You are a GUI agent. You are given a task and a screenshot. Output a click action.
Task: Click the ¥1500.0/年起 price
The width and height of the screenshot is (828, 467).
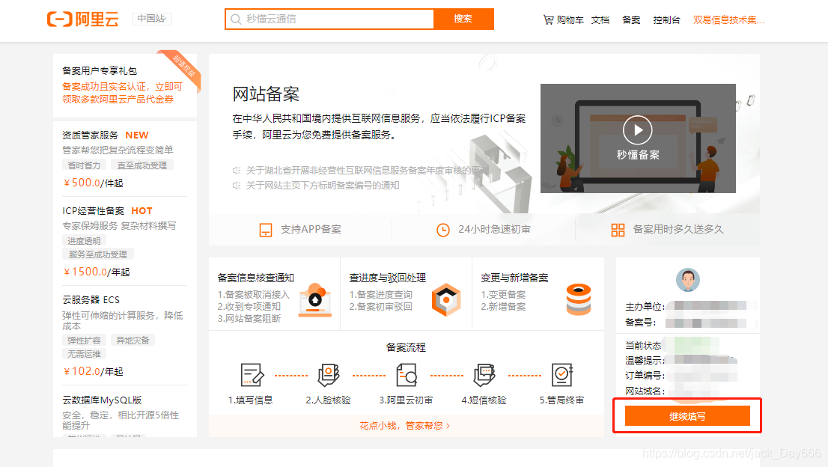[x=96, y=272]
